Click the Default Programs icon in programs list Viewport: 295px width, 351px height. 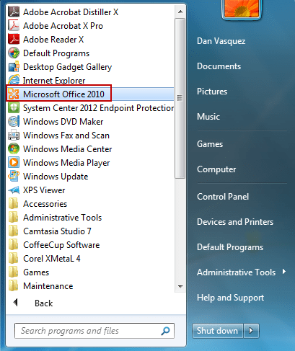(14, 53)
